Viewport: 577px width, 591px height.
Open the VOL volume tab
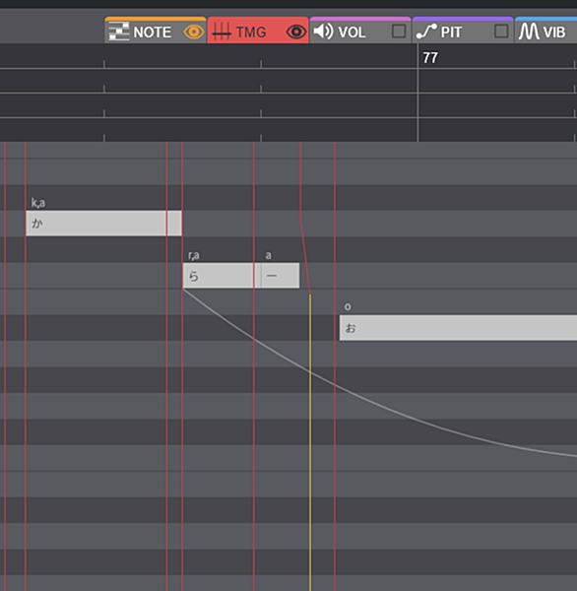coord(360,31)
